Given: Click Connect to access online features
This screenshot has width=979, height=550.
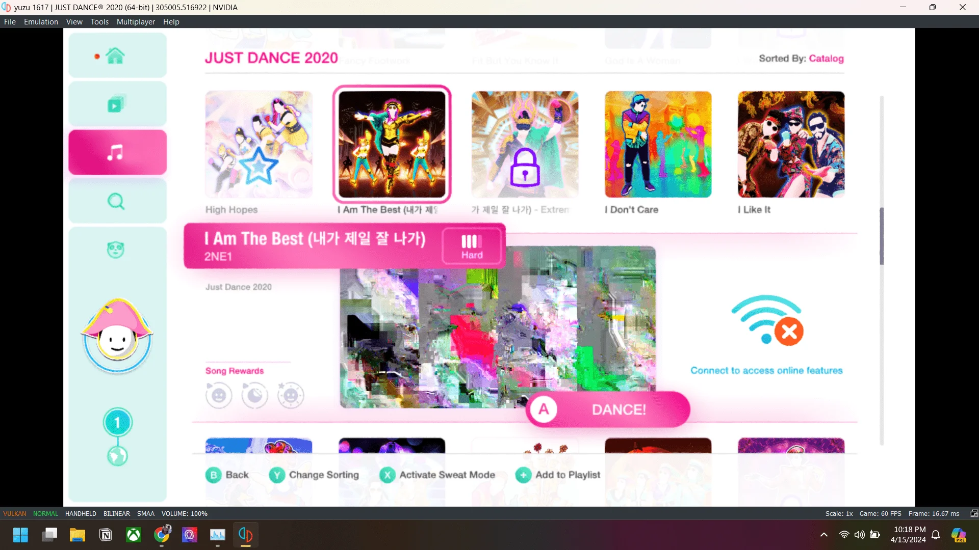Looking at the screenshot, I should click(x=766, y=371).
